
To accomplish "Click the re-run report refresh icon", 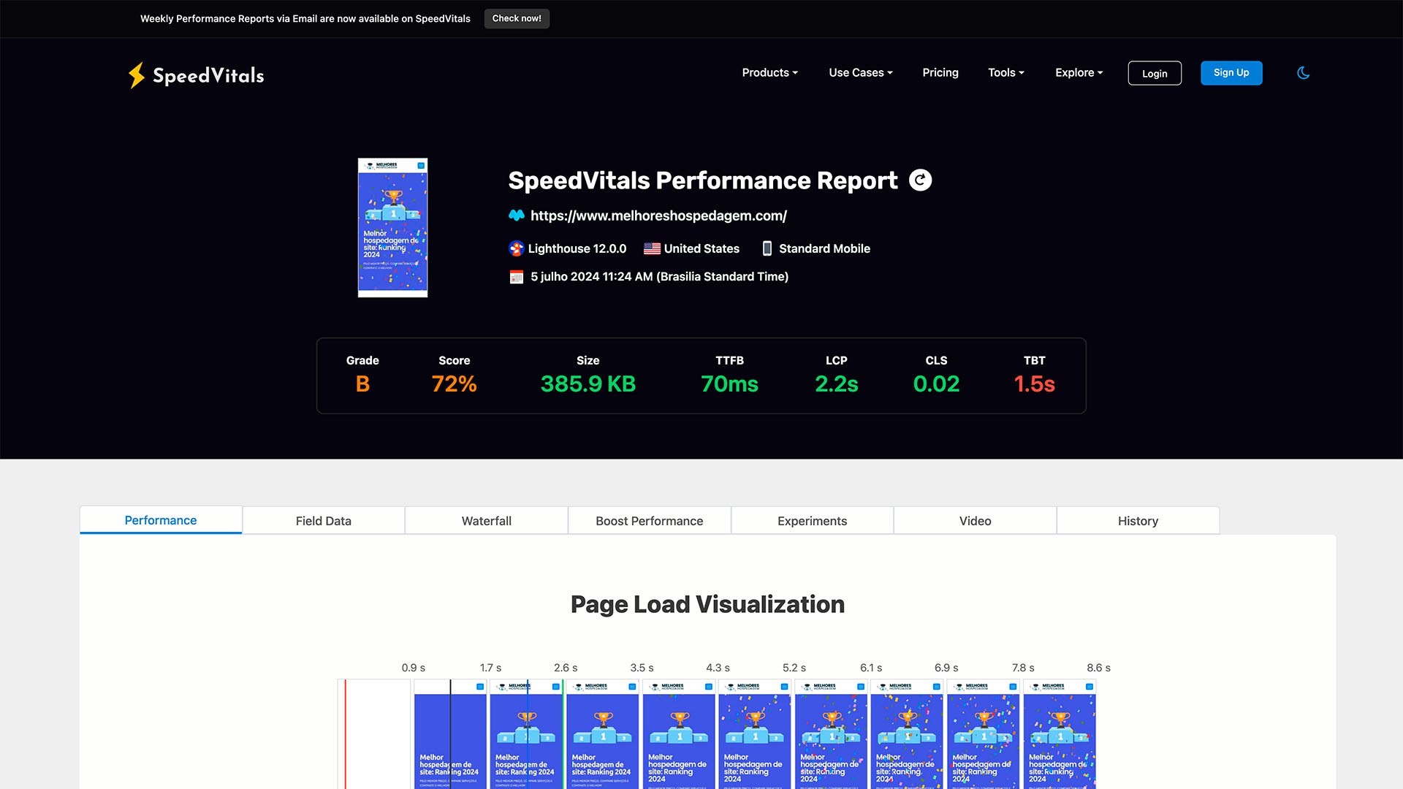I will [x=920, y=180].
